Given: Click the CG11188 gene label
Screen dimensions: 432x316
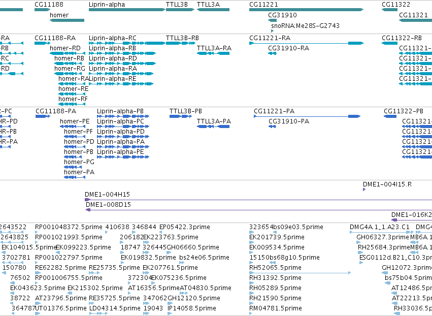Looking at the screenshot, I should coord(49,5).
